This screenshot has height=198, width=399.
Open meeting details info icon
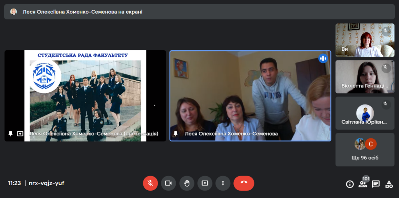pos(350,184)
